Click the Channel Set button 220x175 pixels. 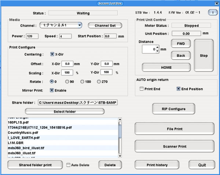click(105, 26)
